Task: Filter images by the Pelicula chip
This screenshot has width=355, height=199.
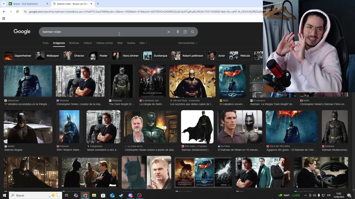Action: [241, 56]
